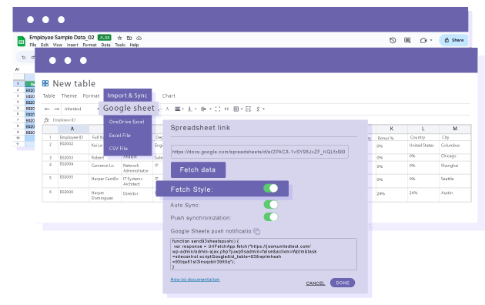Open the Data menu in Google Sheets
This screenshot has width=485, height=305.
tap(105, 45)
